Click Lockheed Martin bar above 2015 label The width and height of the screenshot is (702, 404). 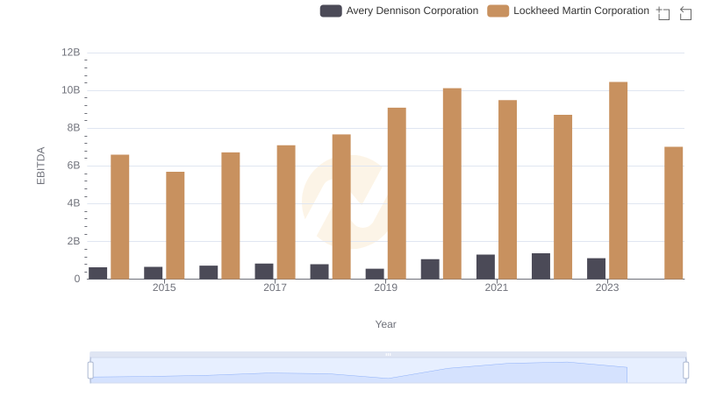coord(175,225)
